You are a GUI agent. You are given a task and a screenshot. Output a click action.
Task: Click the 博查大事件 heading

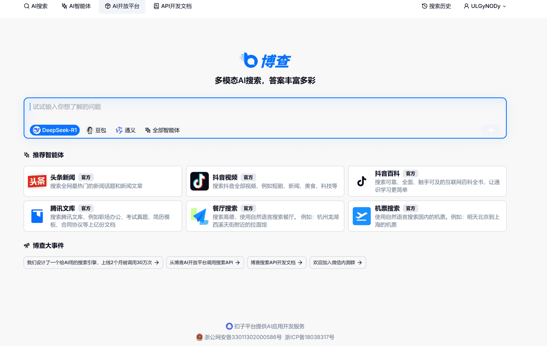[x=48, y=246]
